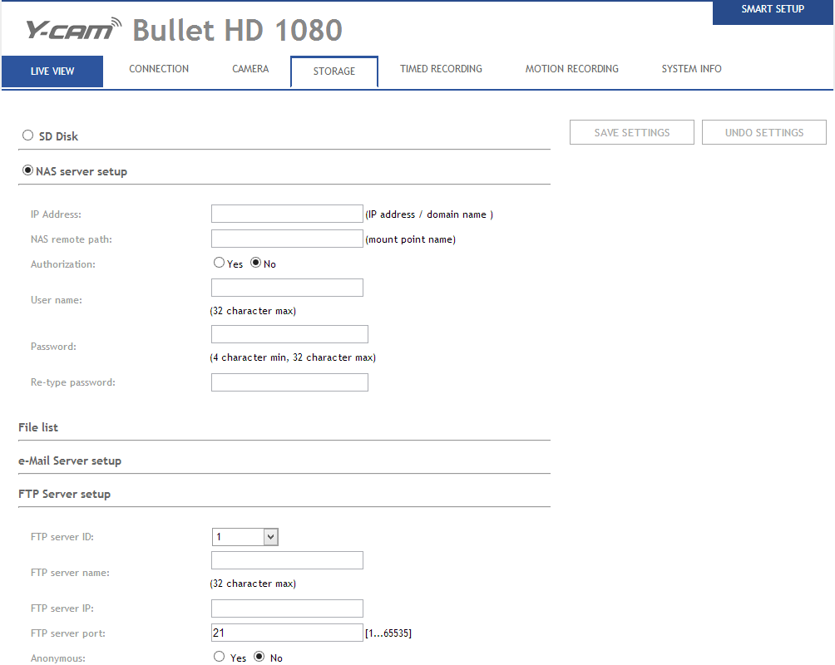Enable Anonymous FTP with Yes
835x665 pixels.
[220, 657]
